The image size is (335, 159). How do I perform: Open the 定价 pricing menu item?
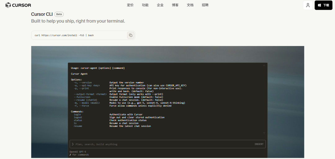click(x=130, y=5)
